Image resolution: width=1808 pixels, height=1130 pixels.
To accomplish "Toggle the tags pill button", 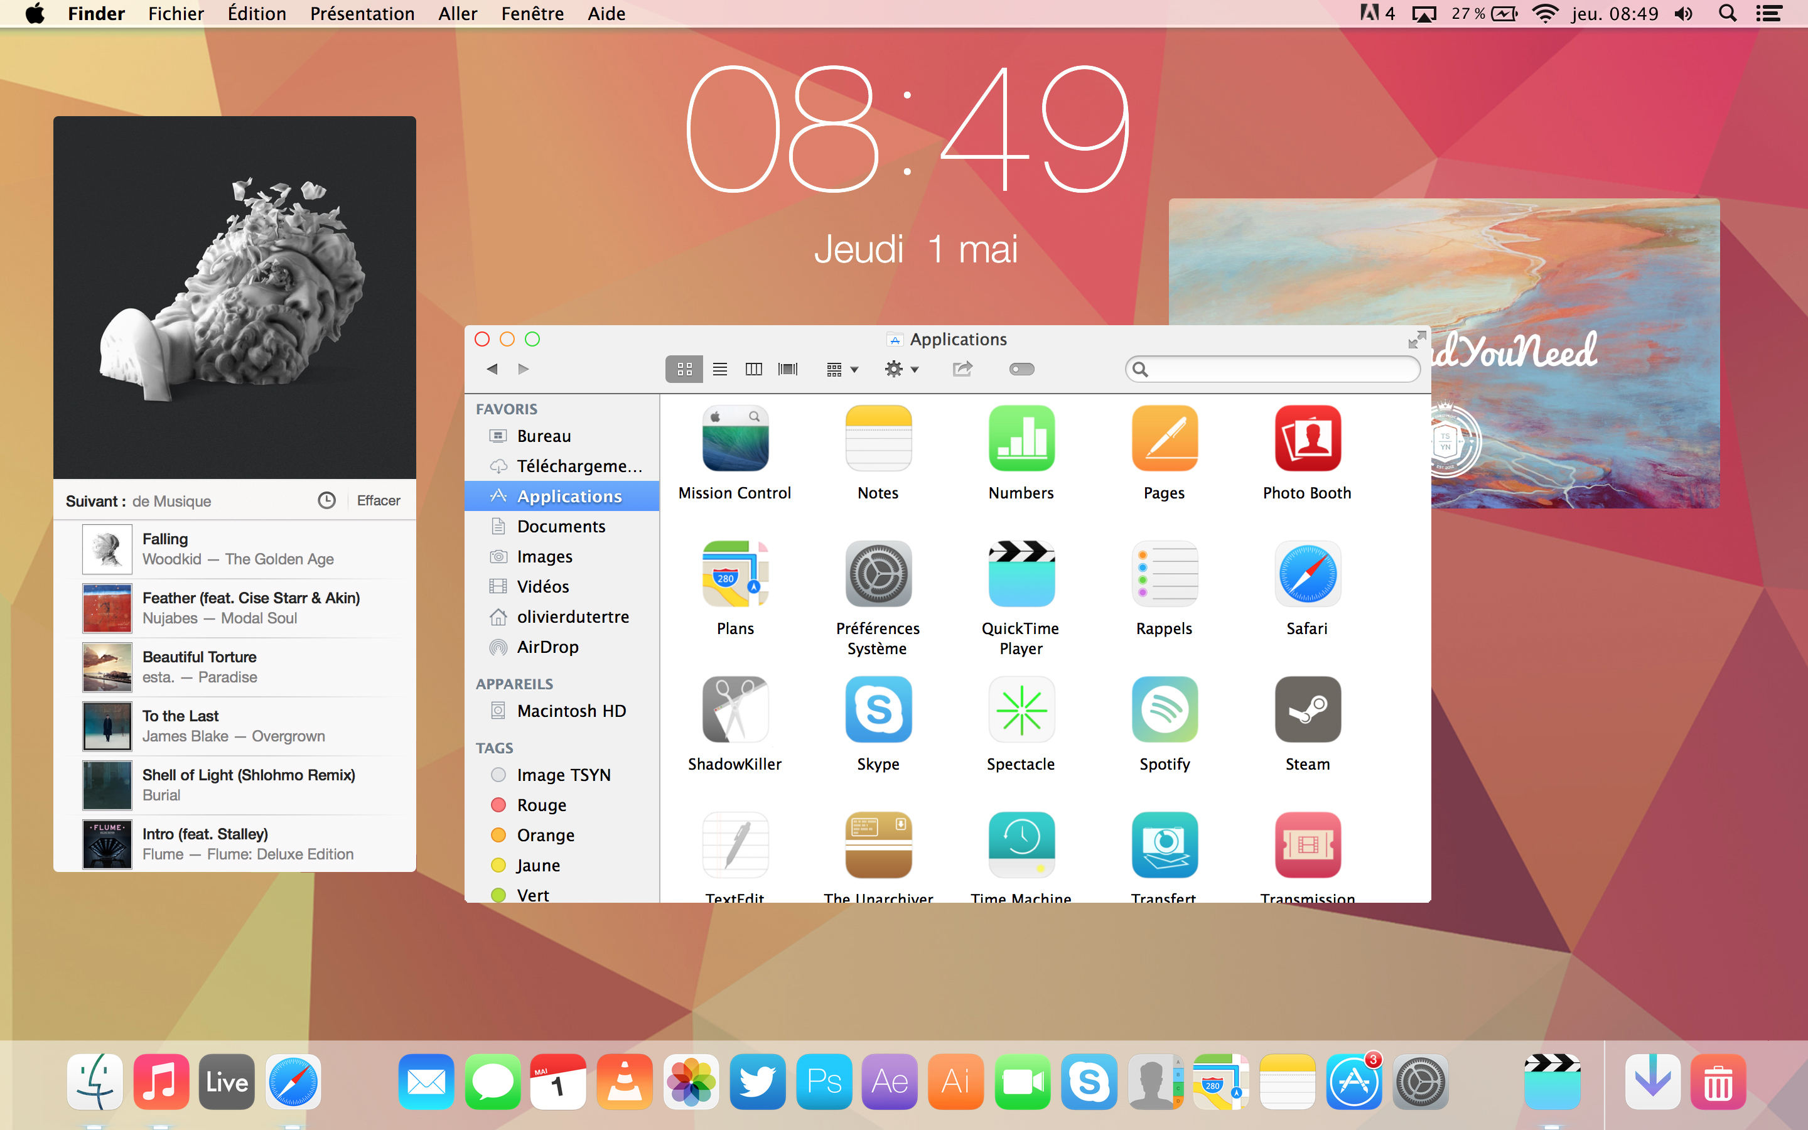I will tap(1021, 369).
